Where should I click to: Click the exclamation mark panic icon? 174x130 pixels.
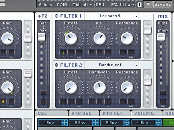point(140,5)
